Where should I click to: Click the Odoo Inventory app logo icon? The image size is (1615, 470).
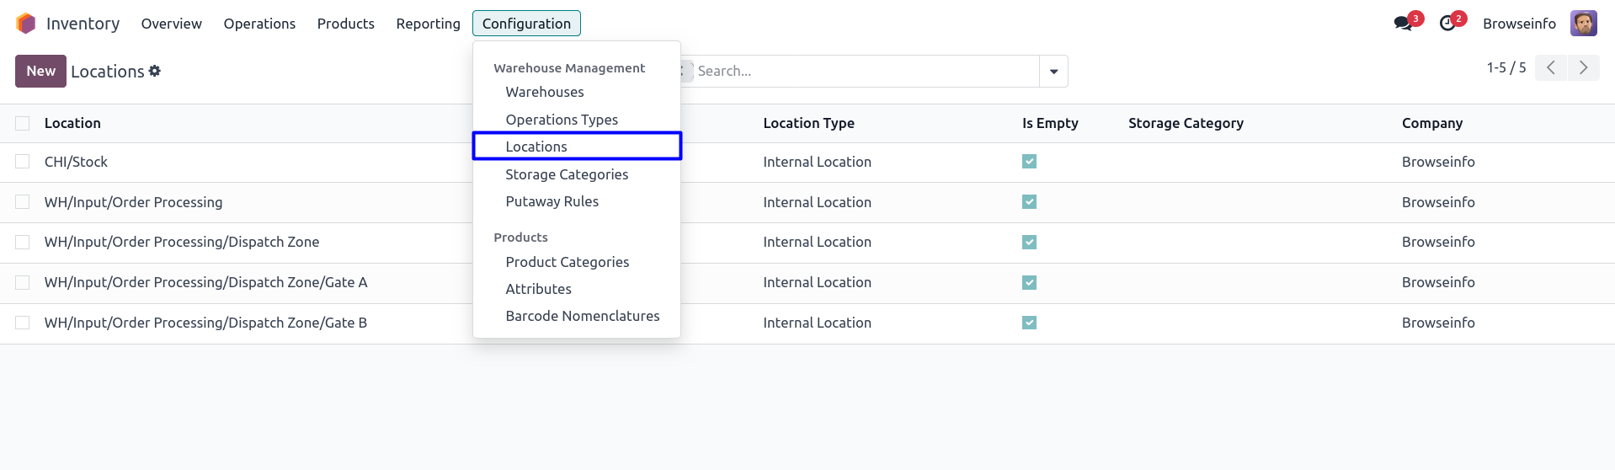[x=26, y=24]
